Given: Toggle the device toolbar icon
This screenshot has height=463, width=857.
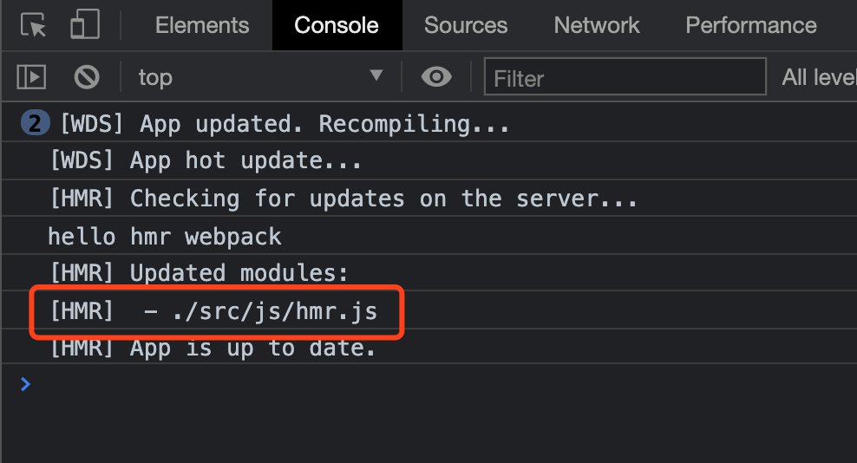Looking at the screenshot, I should [x=84, y=25].
